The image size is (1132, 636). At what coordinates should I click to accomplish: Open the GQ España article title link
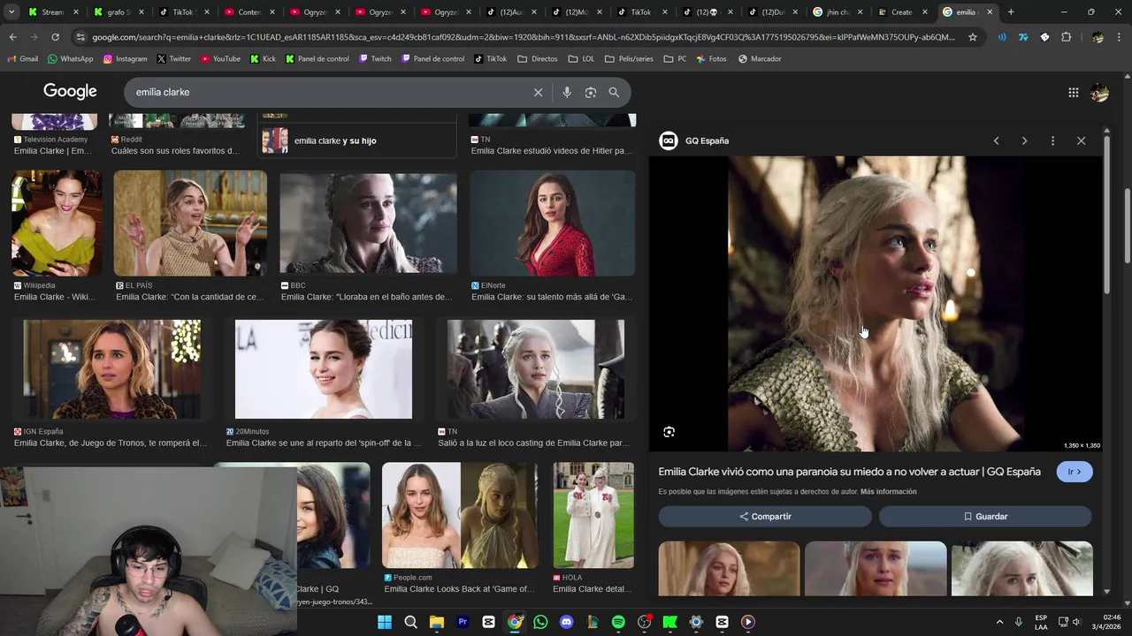[x=849, y=472]
